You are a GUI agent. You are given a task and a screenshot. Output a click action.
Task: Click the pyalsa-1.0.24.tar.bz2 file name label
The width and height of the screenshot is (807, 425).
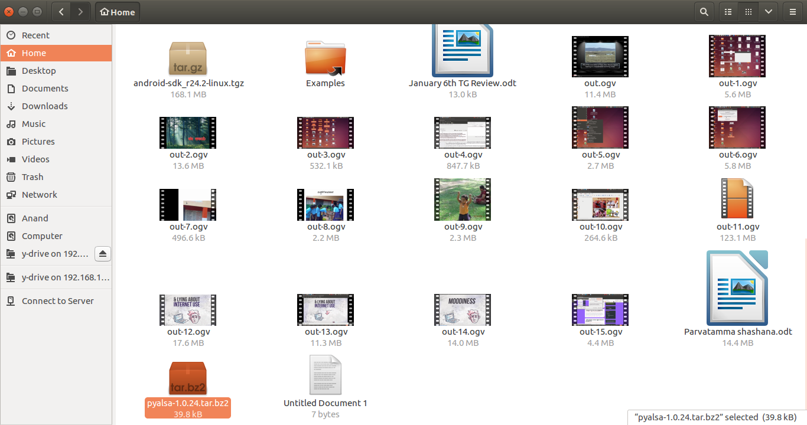188,403
